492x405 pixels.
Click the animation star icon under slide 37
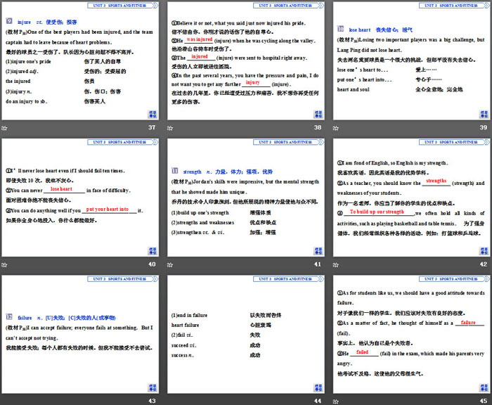pyautogui.click(x=4, y=128)
